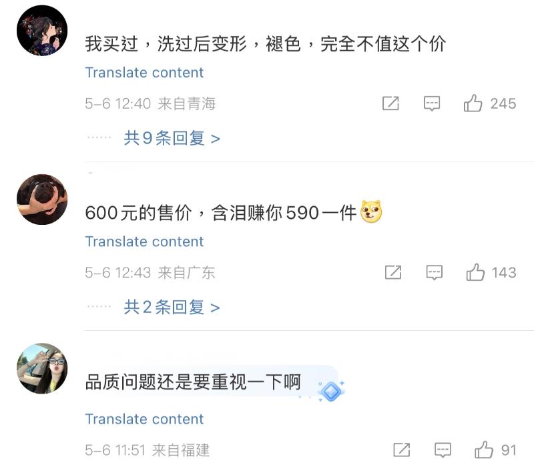This screenshot has width=534, height=459.
Task: Translate the 品质问题 comment
Action: coord(144,419)
